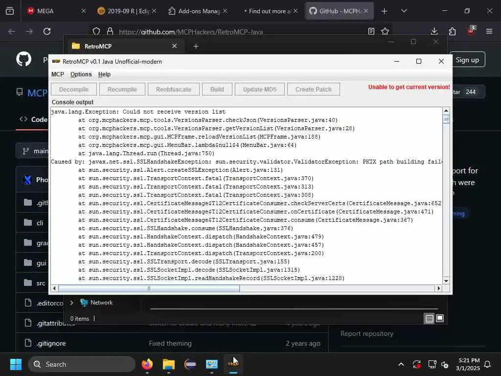
Task: Click the RetroMCP taskbar icon
Action: [233, 364]
